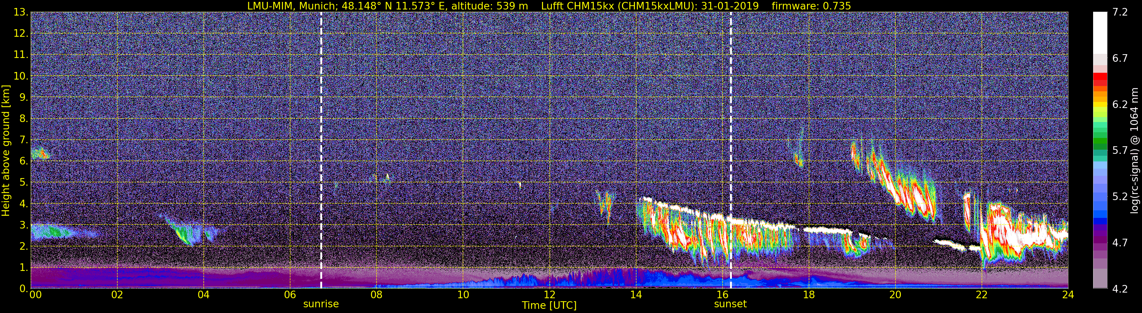Click the time axis tick label '08'
Image resolution: width=1142 pixels, height=313 pixels.
pyautogui.click(x=376, y=295)
